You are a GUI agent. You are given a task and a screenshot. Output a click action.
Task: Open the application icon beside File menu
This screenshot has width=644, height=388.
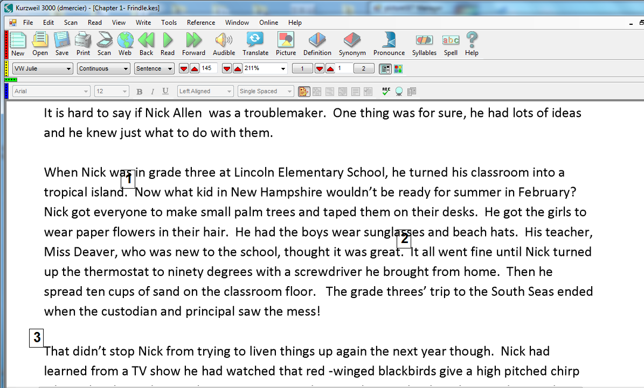13,23
